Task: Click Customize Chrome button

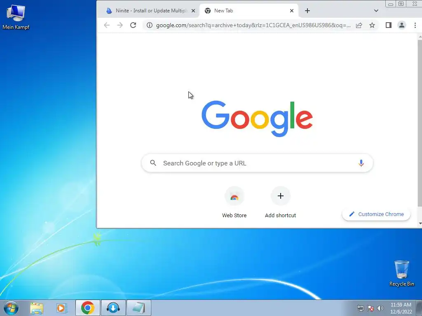Action: [376, 214]
